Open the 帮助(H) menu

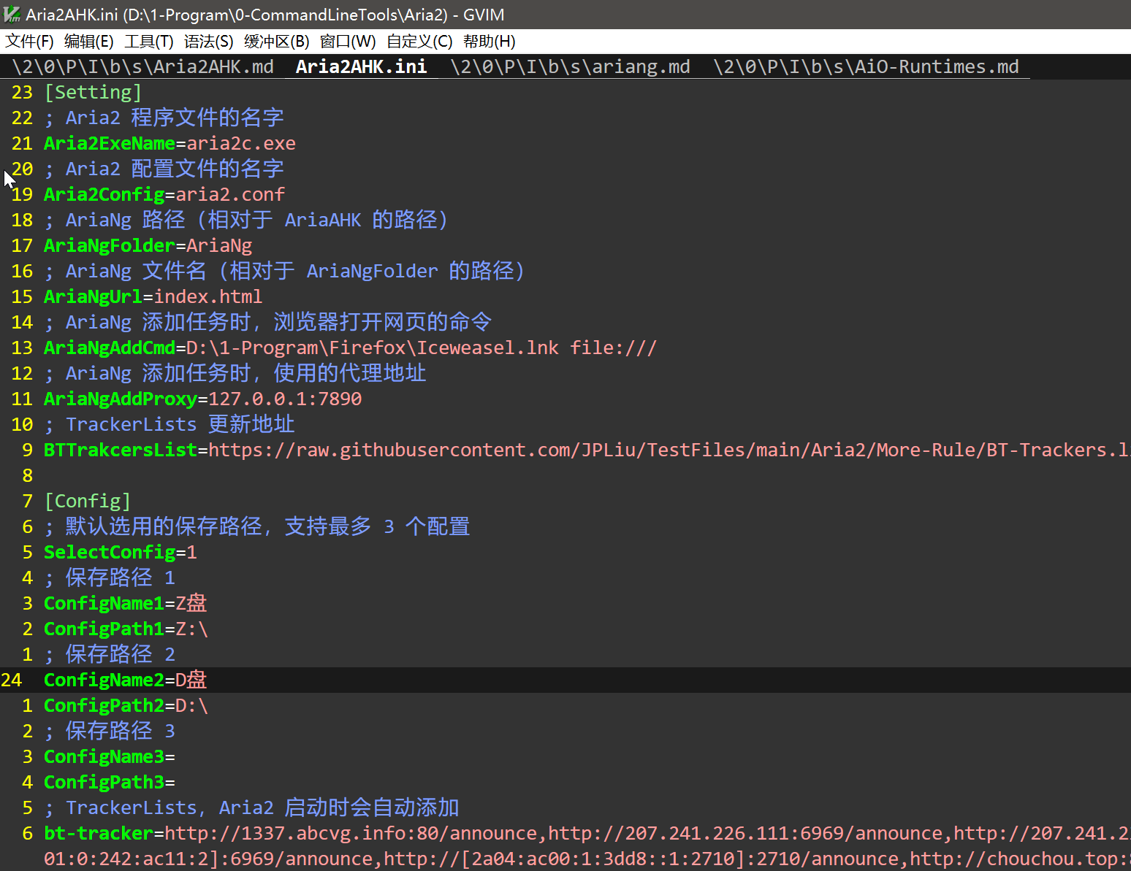tap(489, 42)
